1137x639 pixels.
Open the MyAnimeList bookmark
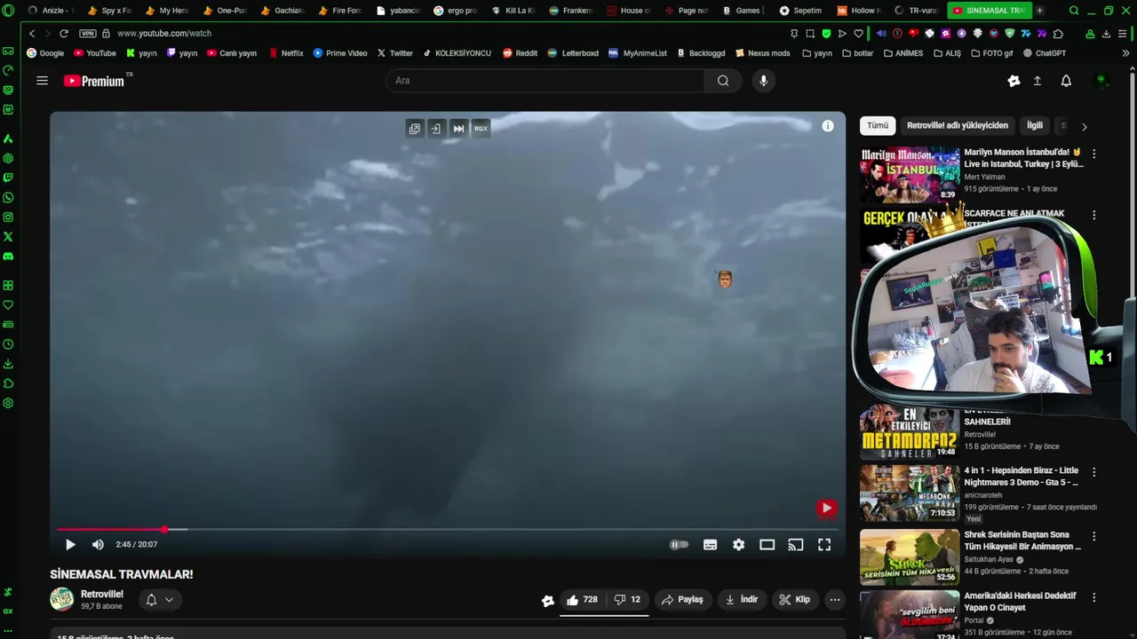638,53
